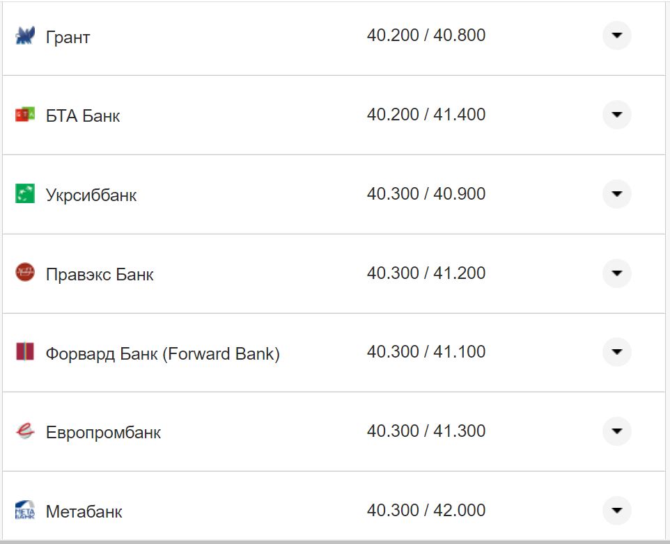
Task: Expand the Укрсиббанк rate details
Action: (x=616, y=194)
